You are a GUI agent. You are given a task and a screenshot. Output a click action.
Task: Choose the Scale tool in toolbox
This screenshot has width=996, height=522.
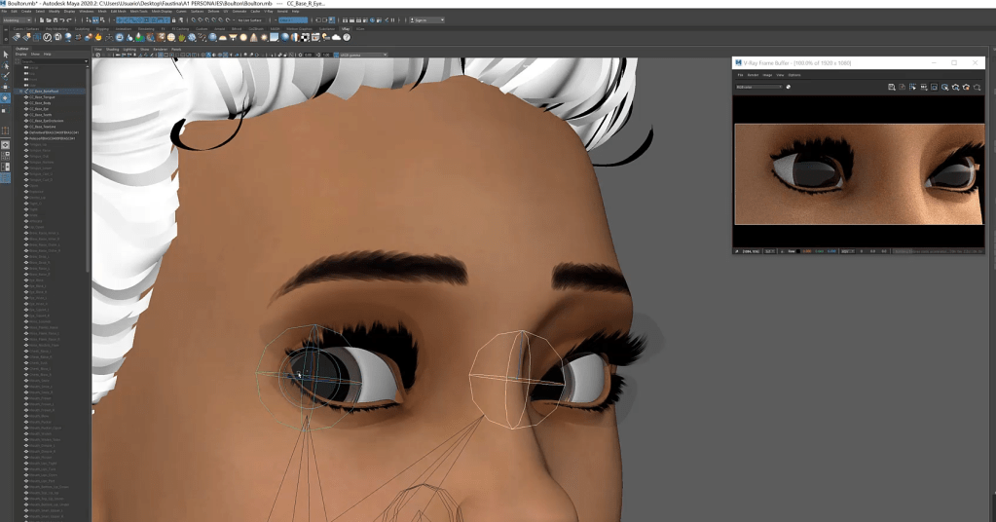(x=6, y=110)
